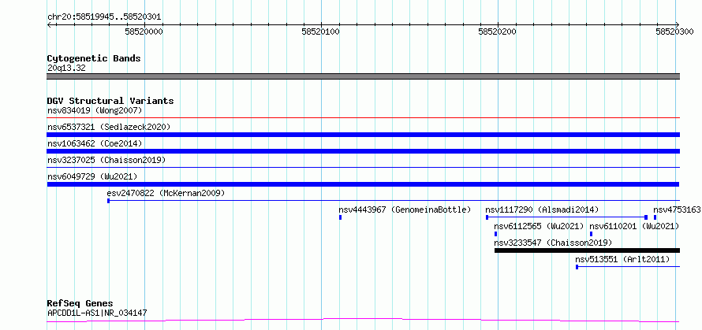
Task: Open variant label nsv3233547 (Chaisson2019)
Action: tap(553, 243)
